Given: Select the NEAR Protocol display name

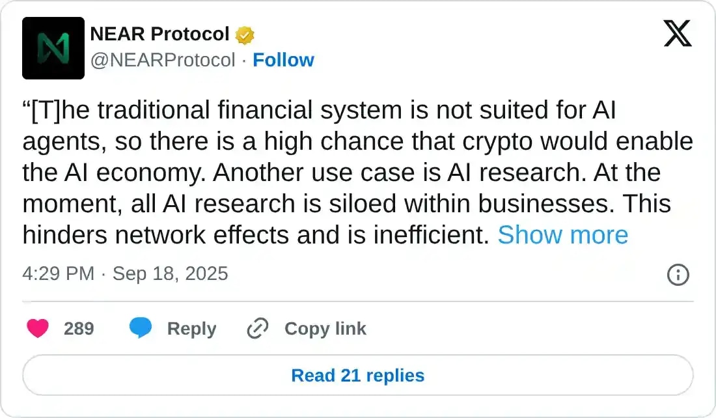Looking at the screenshot, I should (x=158, y=33).
